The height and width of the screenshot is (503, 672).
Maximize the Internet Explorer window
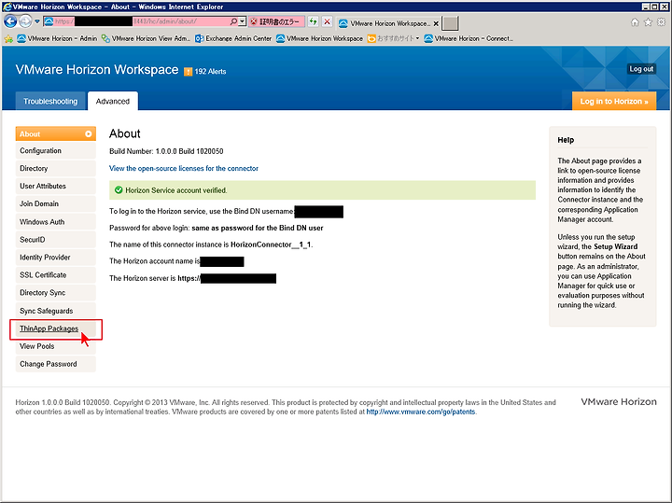point(654,7)
